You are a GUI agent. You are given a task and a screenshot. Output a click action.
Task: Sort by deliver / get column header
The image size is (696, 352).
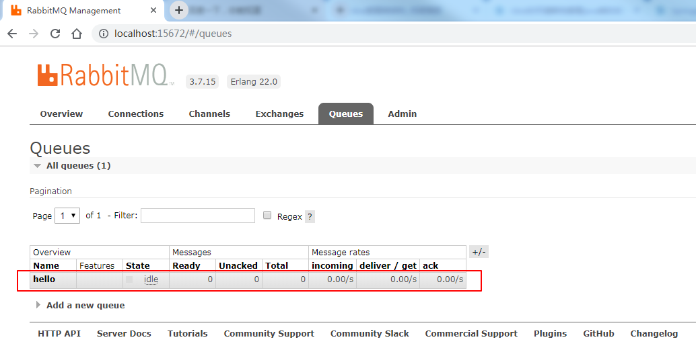tap(388, 265)
